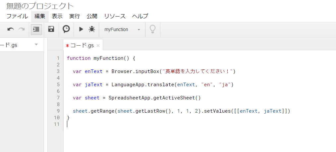Image resolution: width=336 pixels, height=152 pixels.
Task: Open the myFunction selector dropdown
Action: (x=122, y=29)
